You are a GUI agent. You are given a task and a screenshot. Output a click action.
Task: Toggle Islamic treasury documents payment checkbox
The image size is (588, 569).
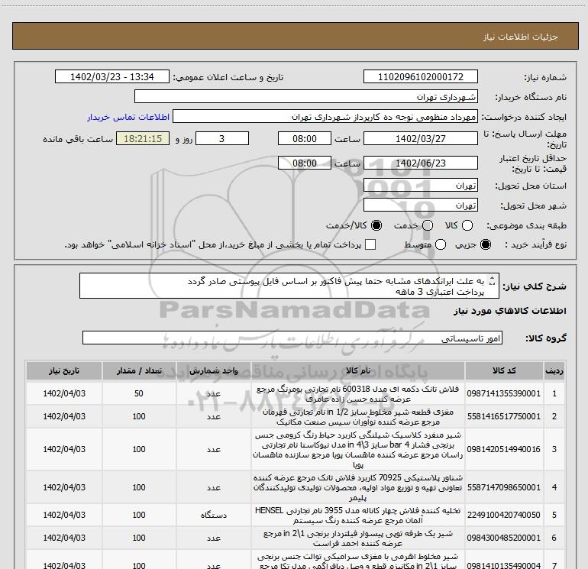point(370,244)
